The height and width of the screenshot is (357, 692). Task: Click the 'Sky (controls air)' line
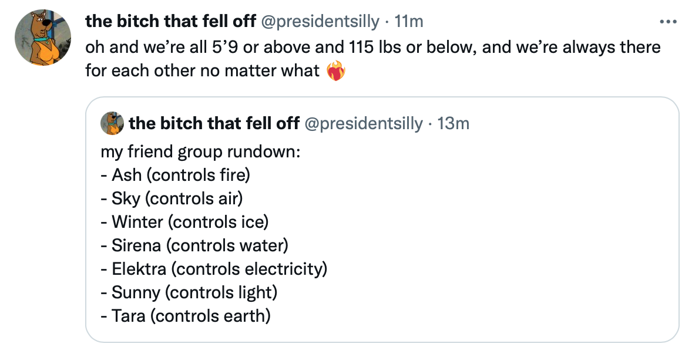(x=172, y=198)
